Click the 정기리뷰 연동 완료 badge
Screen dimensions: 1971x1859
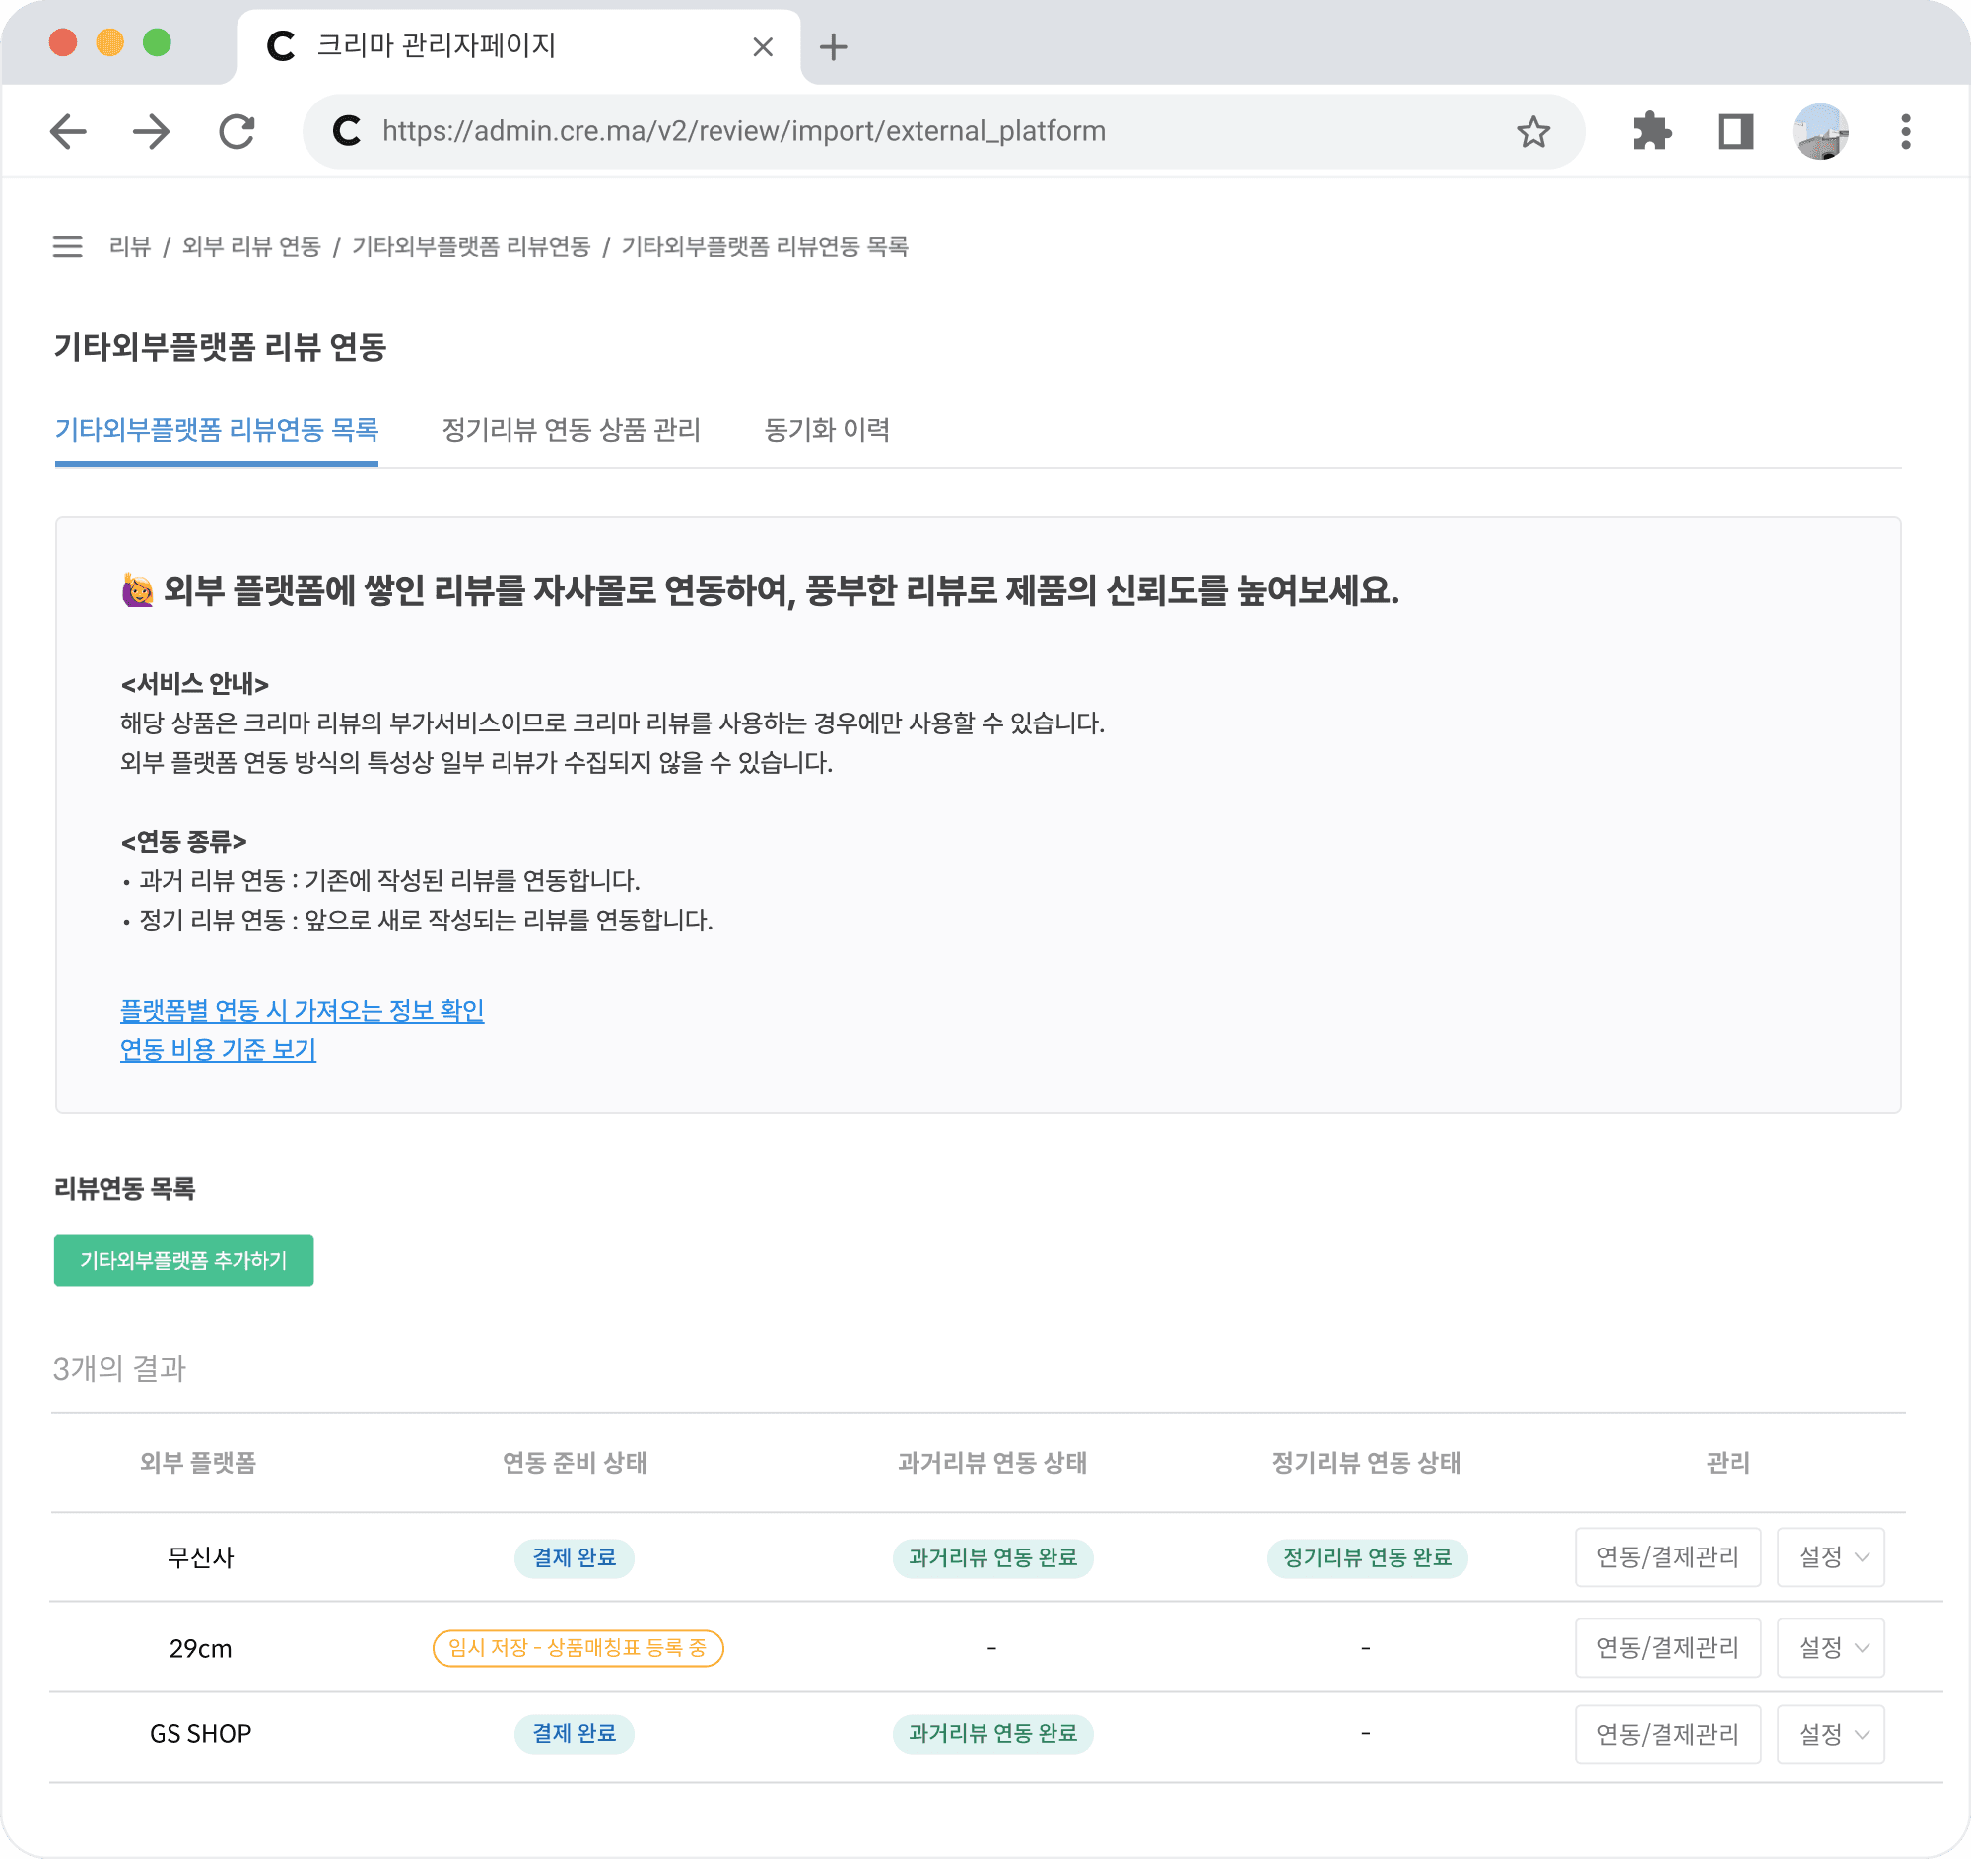1367,1558
